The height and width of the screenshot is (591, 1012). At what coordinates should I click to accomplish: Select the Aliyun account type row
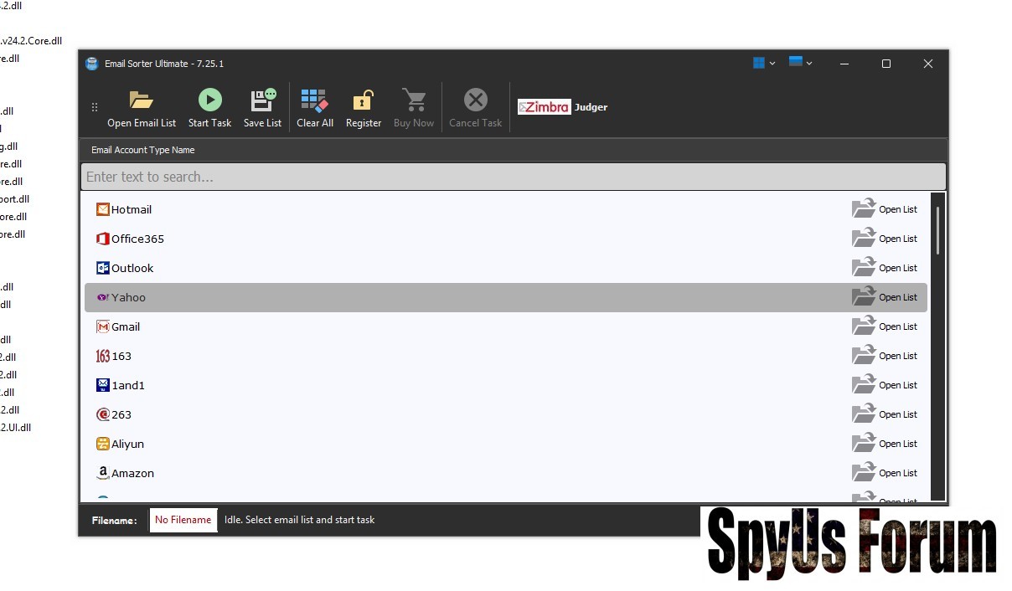[x=127, y=444]
